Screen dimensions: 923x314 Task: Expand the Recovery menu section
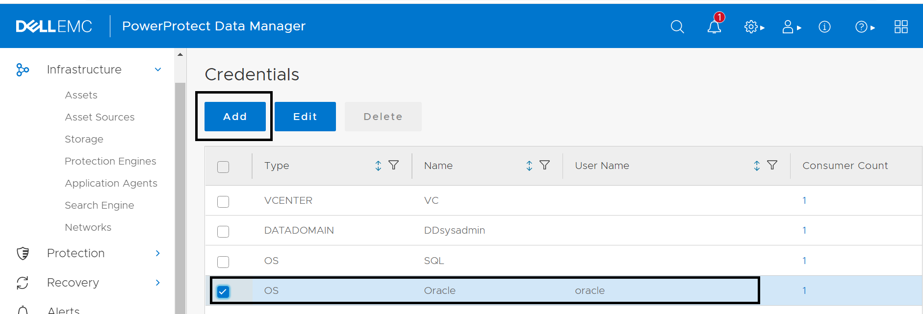click(x=158, y=283)
